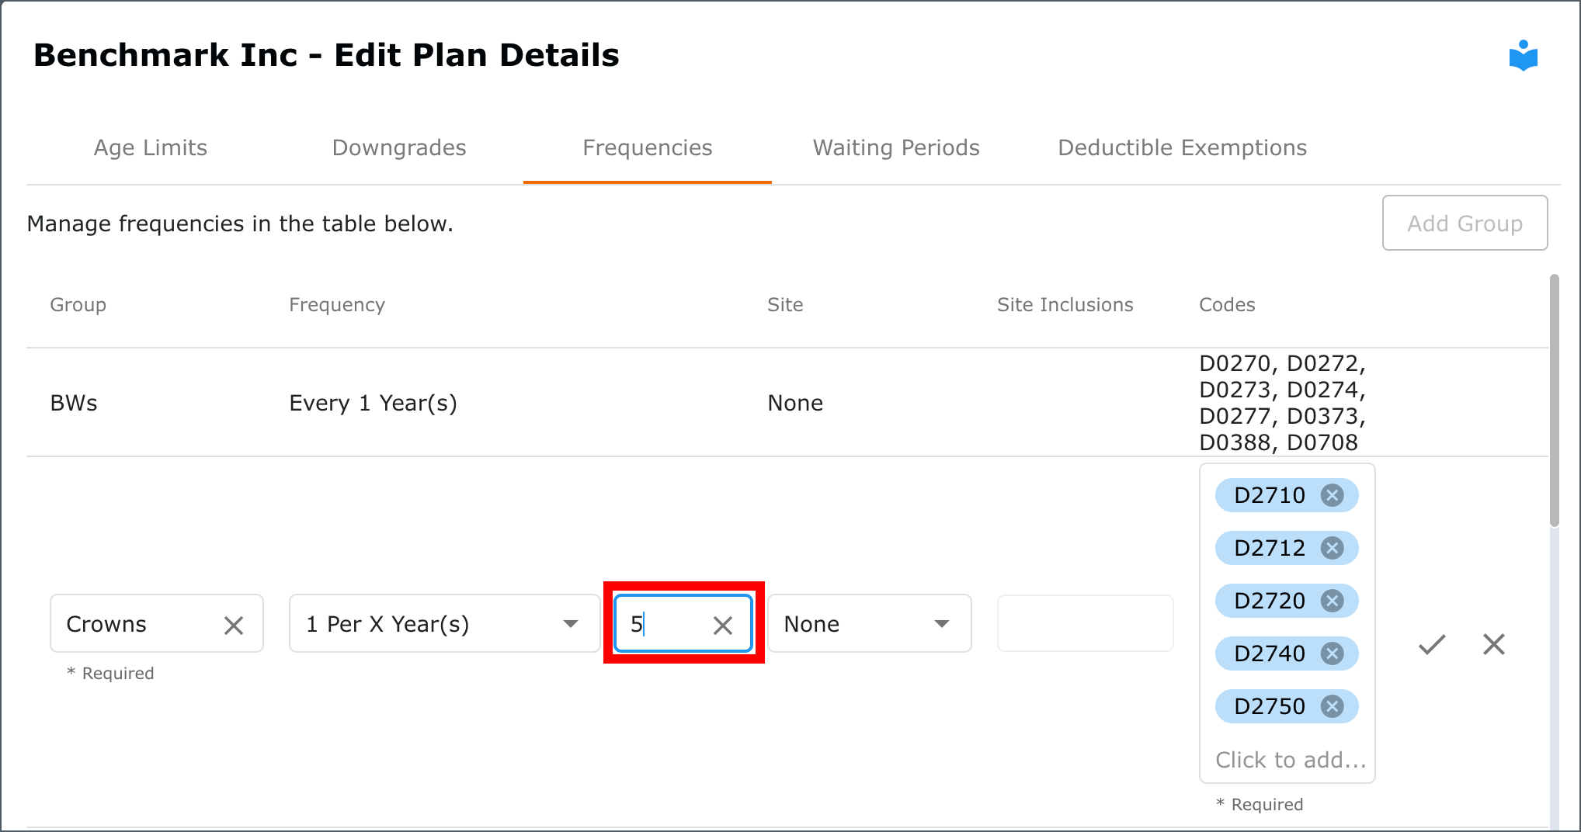
Task: Confirm row edit with checkmark icon
Action: click(1432, 644)
